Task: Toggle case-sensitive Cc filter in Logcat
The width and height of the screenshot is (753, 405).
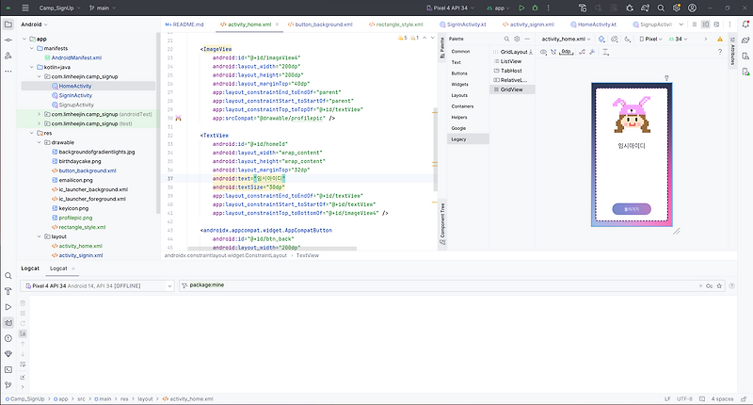Action: point(710,283)
